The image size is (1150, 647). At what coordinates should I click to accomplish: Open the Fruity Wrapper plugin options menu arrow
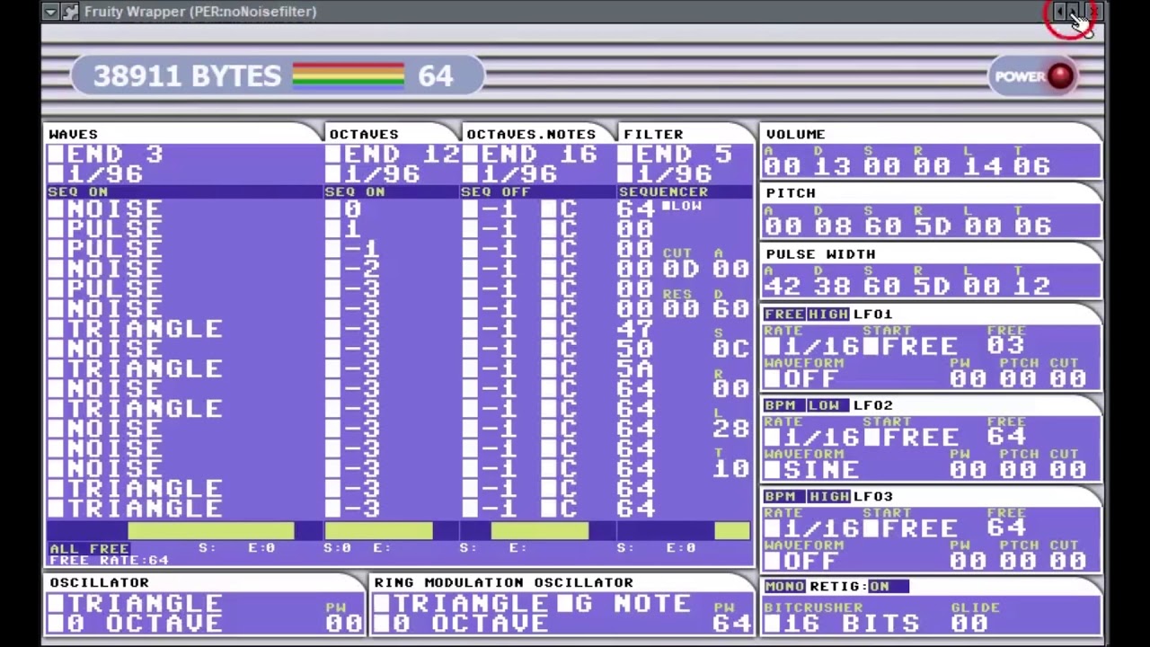(51, 12)
